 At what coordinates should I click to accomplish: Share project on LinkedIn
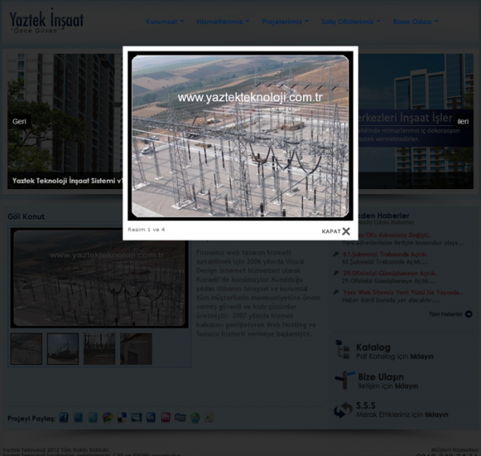pyautogui.click(x=151, y=418)
